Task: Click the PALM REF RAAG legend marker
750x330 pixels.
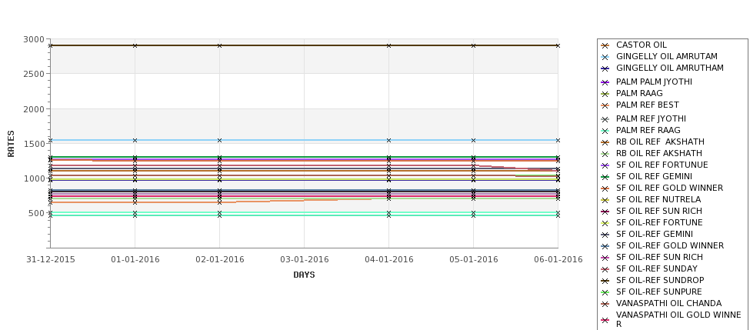Action: click(605, 131)
